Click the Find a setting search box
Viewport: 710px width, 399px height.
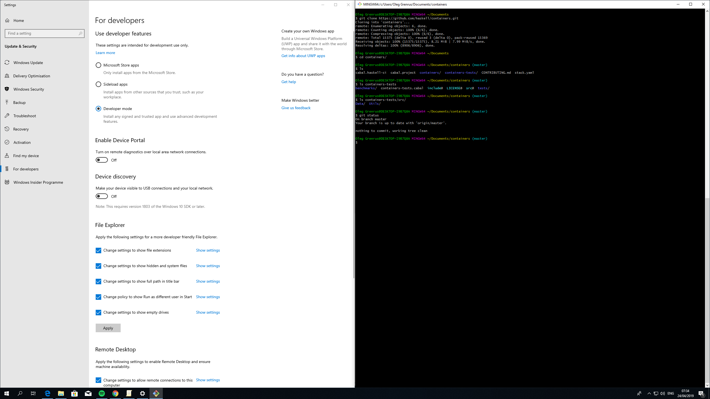[44, 33]
